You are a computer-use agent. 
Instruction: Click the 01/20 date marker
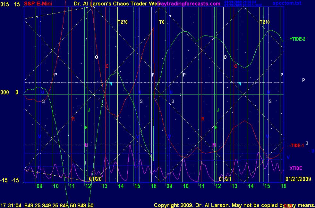click(x=95, y=179)
